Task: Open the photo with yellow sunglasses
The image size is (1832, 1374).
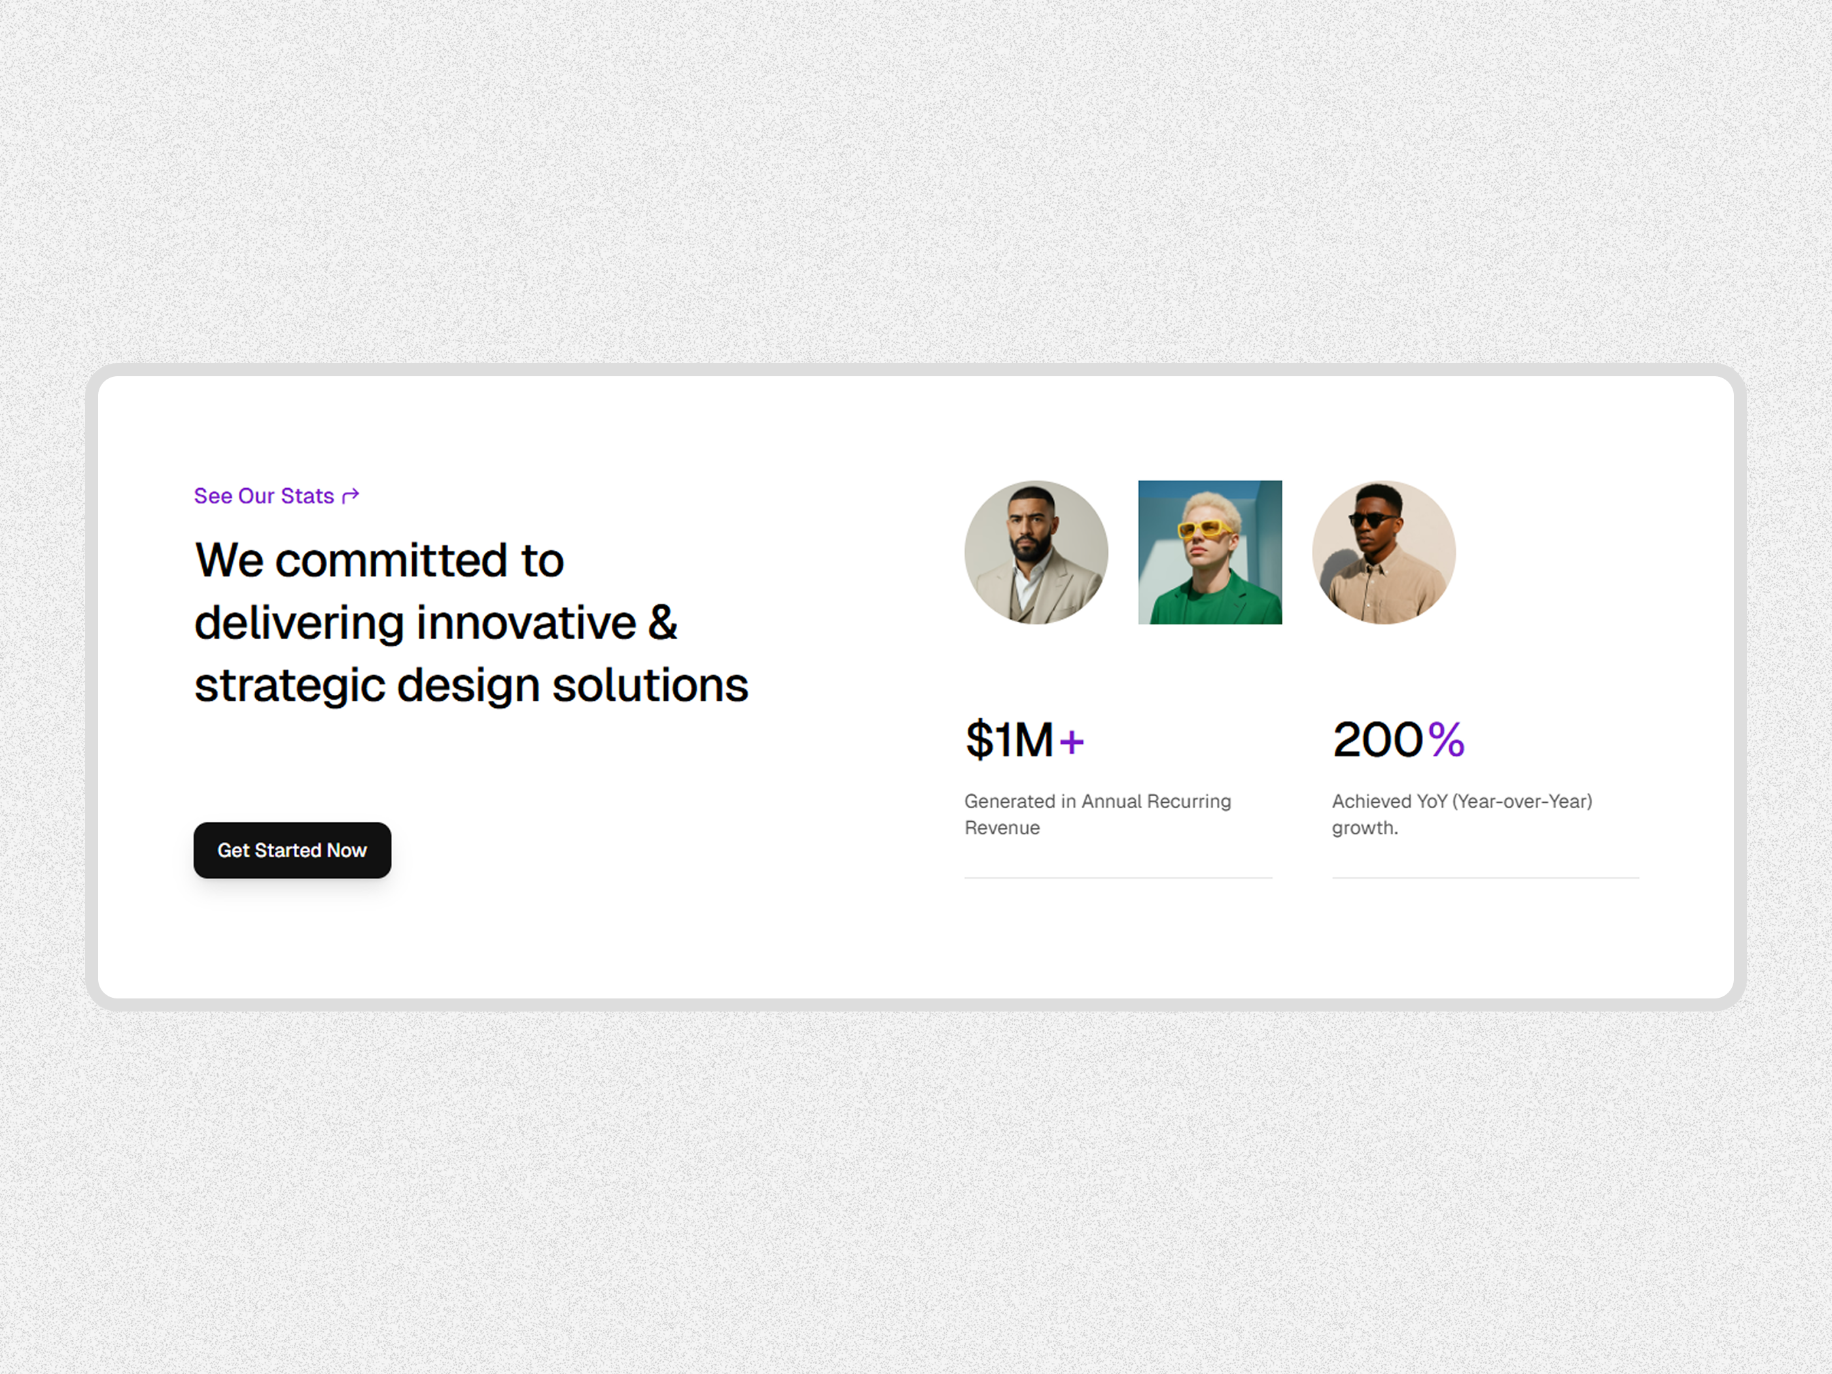Action: point(1210,552)
